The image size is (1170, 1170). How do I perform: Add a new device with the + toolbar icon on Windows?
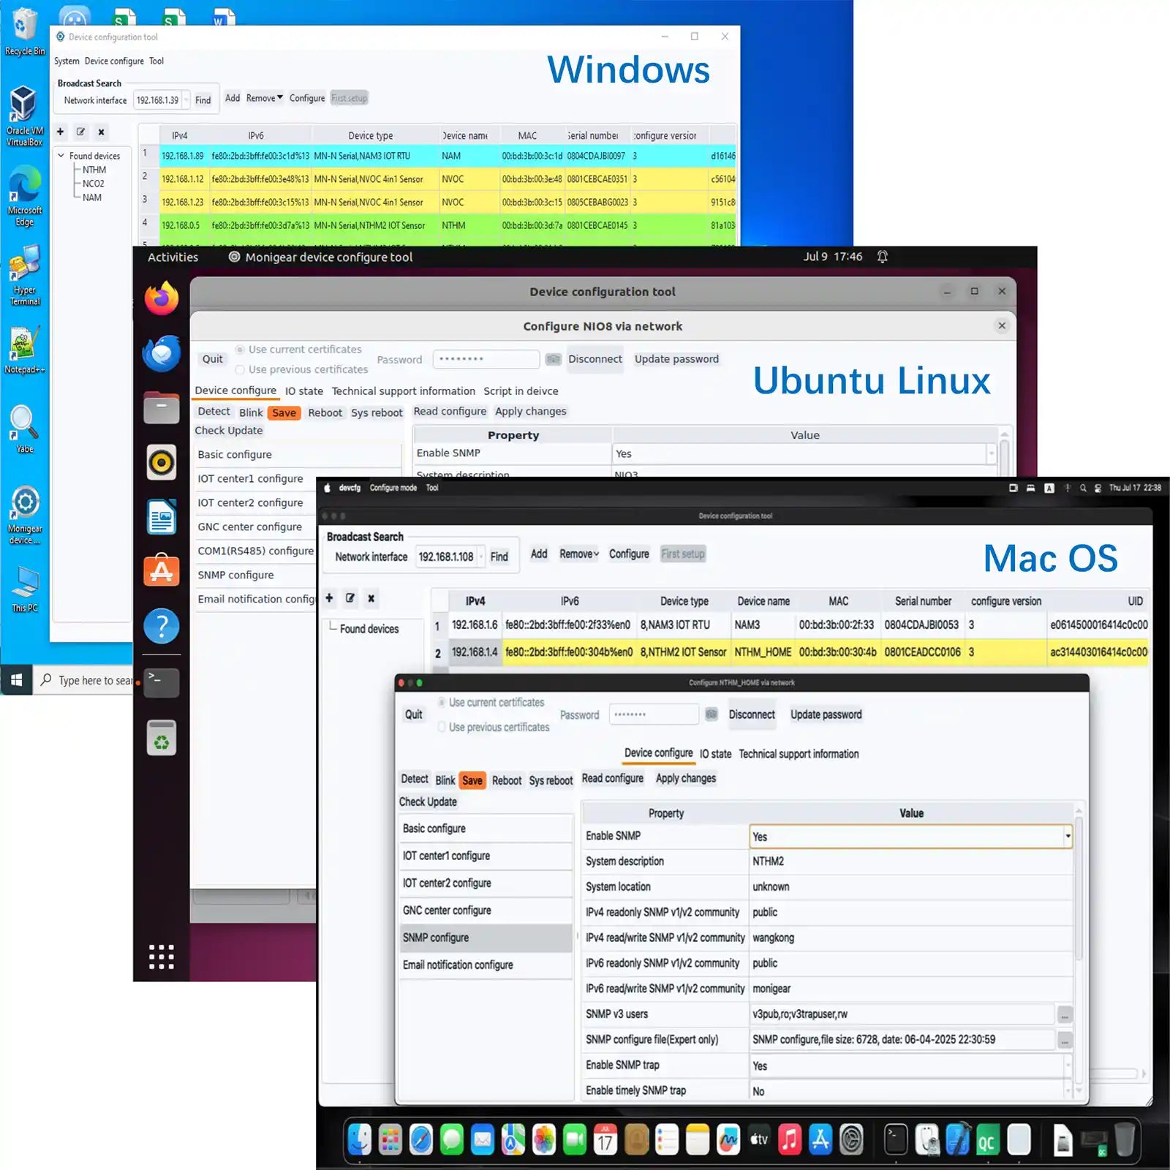(x=60, y=132)
